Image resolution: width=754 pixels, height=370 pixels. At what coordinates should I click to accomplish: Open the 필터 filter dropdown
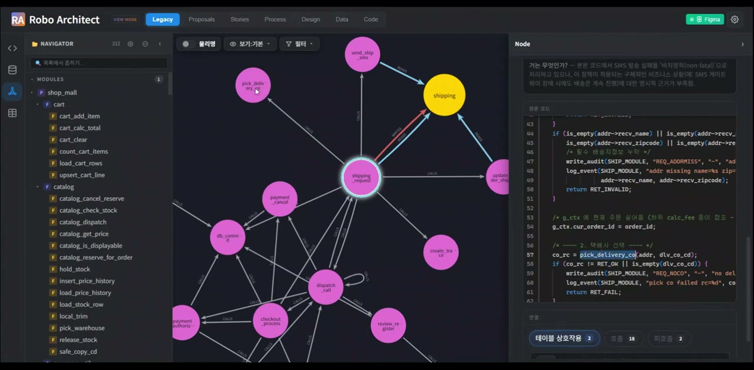click(299, 44)
